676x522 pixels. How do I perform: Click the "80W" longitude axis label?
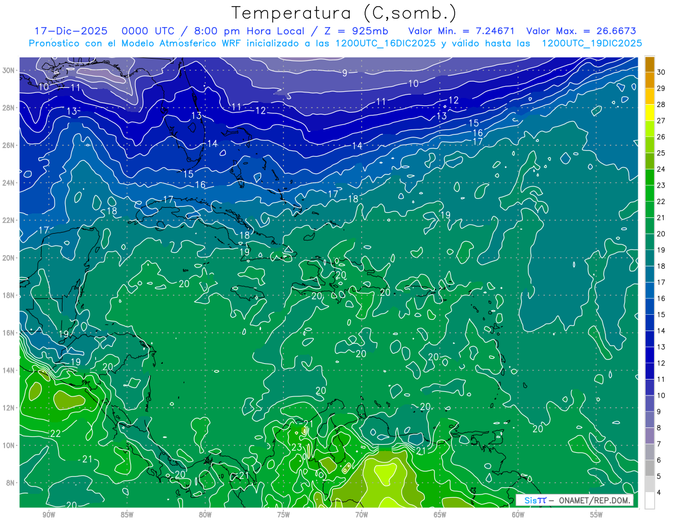(x=206, y=515)
